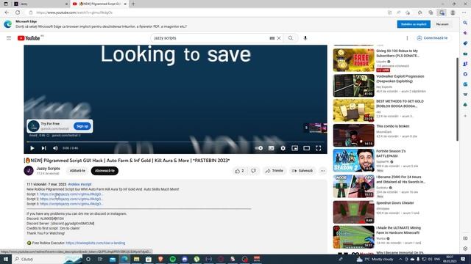Click Alătură-te join button
471x264 pixels.
click(77, 171)
